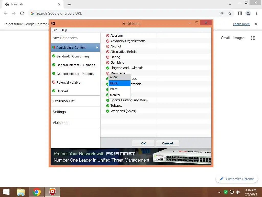The image size is (262, 197).
Task: Open the Google apps grid
Action: 253,38
